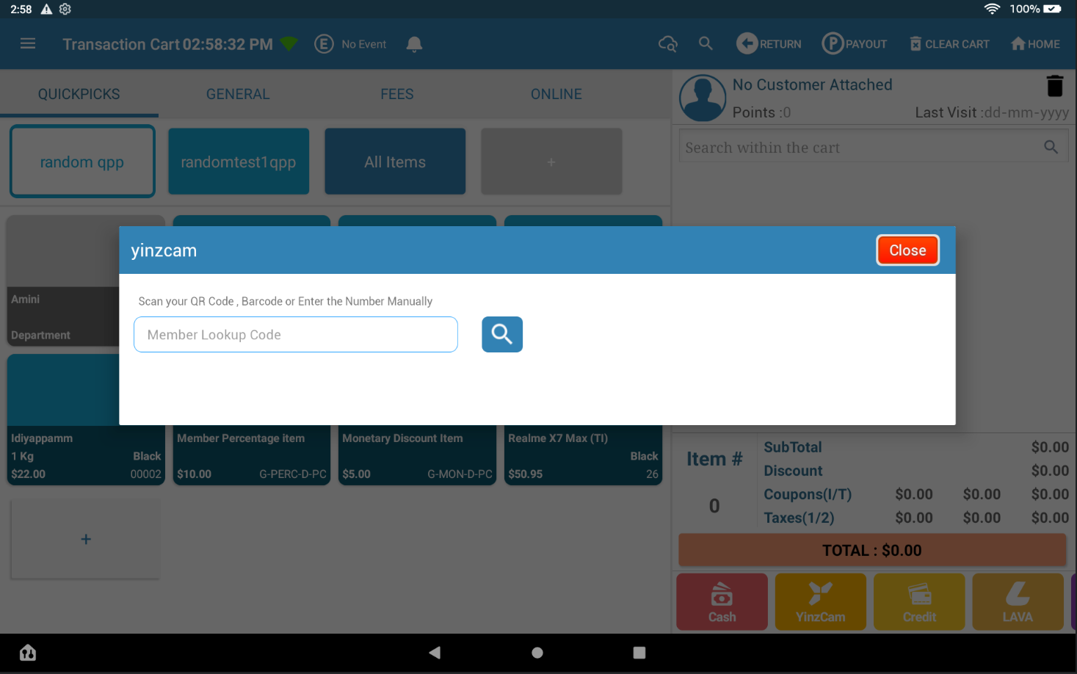
Task: Start a RETURN transaction
Action: pos(769,44)
